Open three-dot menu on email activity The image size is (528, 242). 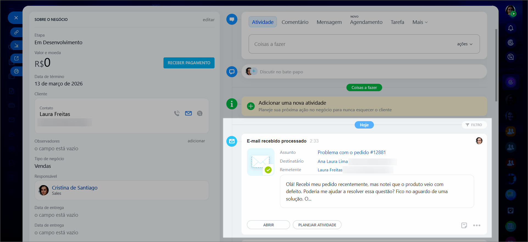(x=477, y=225)
